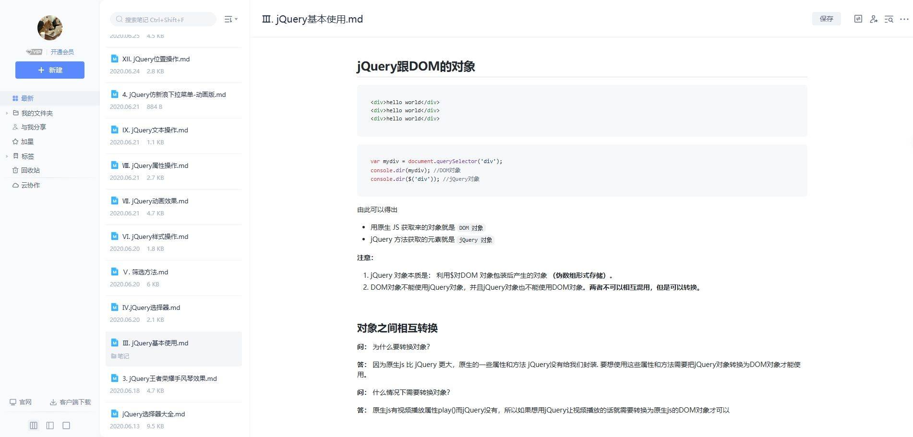Switch to the single-pane layout icon

[66, 425]
